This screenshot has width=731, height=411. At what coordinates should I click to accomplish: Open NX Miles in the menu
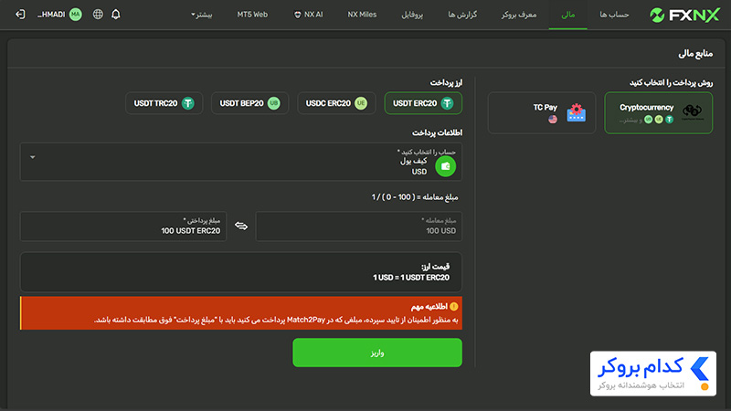pyautogui.click(x=362, y=15)
